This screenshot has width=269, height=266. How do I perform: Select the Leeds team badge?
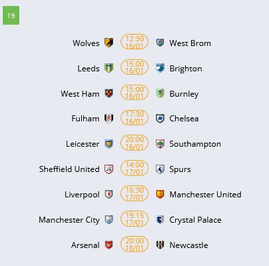(109, 68)
